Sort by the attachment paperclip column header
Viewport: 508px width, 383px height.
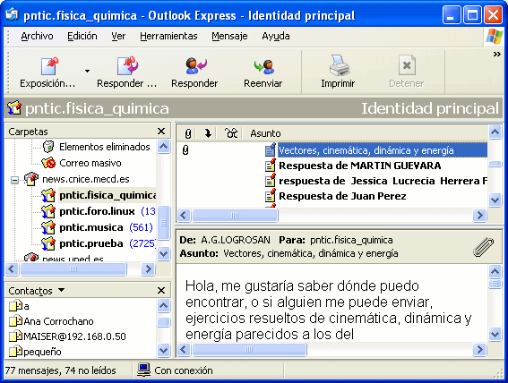pos(188,133)
